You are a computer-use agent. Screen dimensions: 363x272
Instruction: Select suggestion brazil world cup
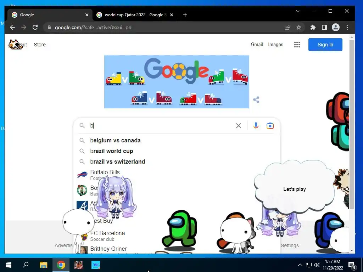(x=177, y=151)
